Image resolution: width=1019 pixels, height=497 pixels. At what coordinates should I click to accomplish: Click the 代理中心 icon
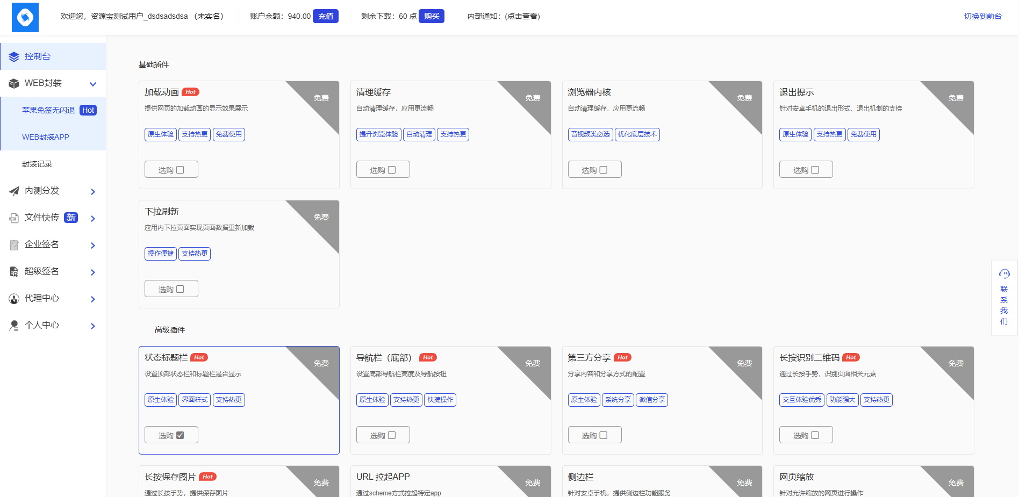pos(14,298)
